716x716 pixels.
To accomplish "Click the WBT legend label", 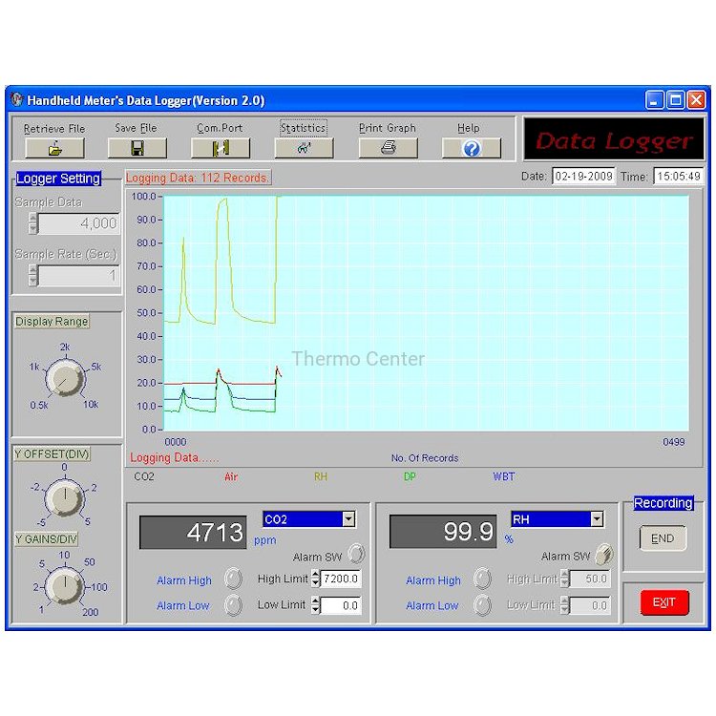I will [x=503, y=476].
